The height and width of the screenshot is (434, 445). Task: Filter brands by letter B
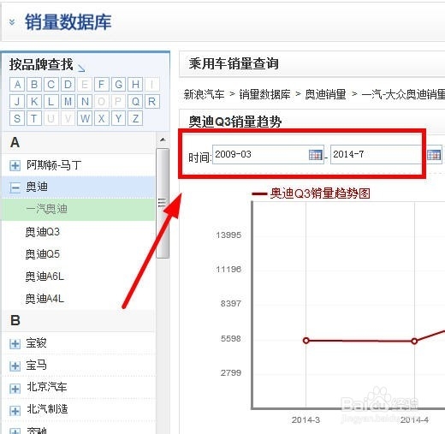[x=34, y=85]
